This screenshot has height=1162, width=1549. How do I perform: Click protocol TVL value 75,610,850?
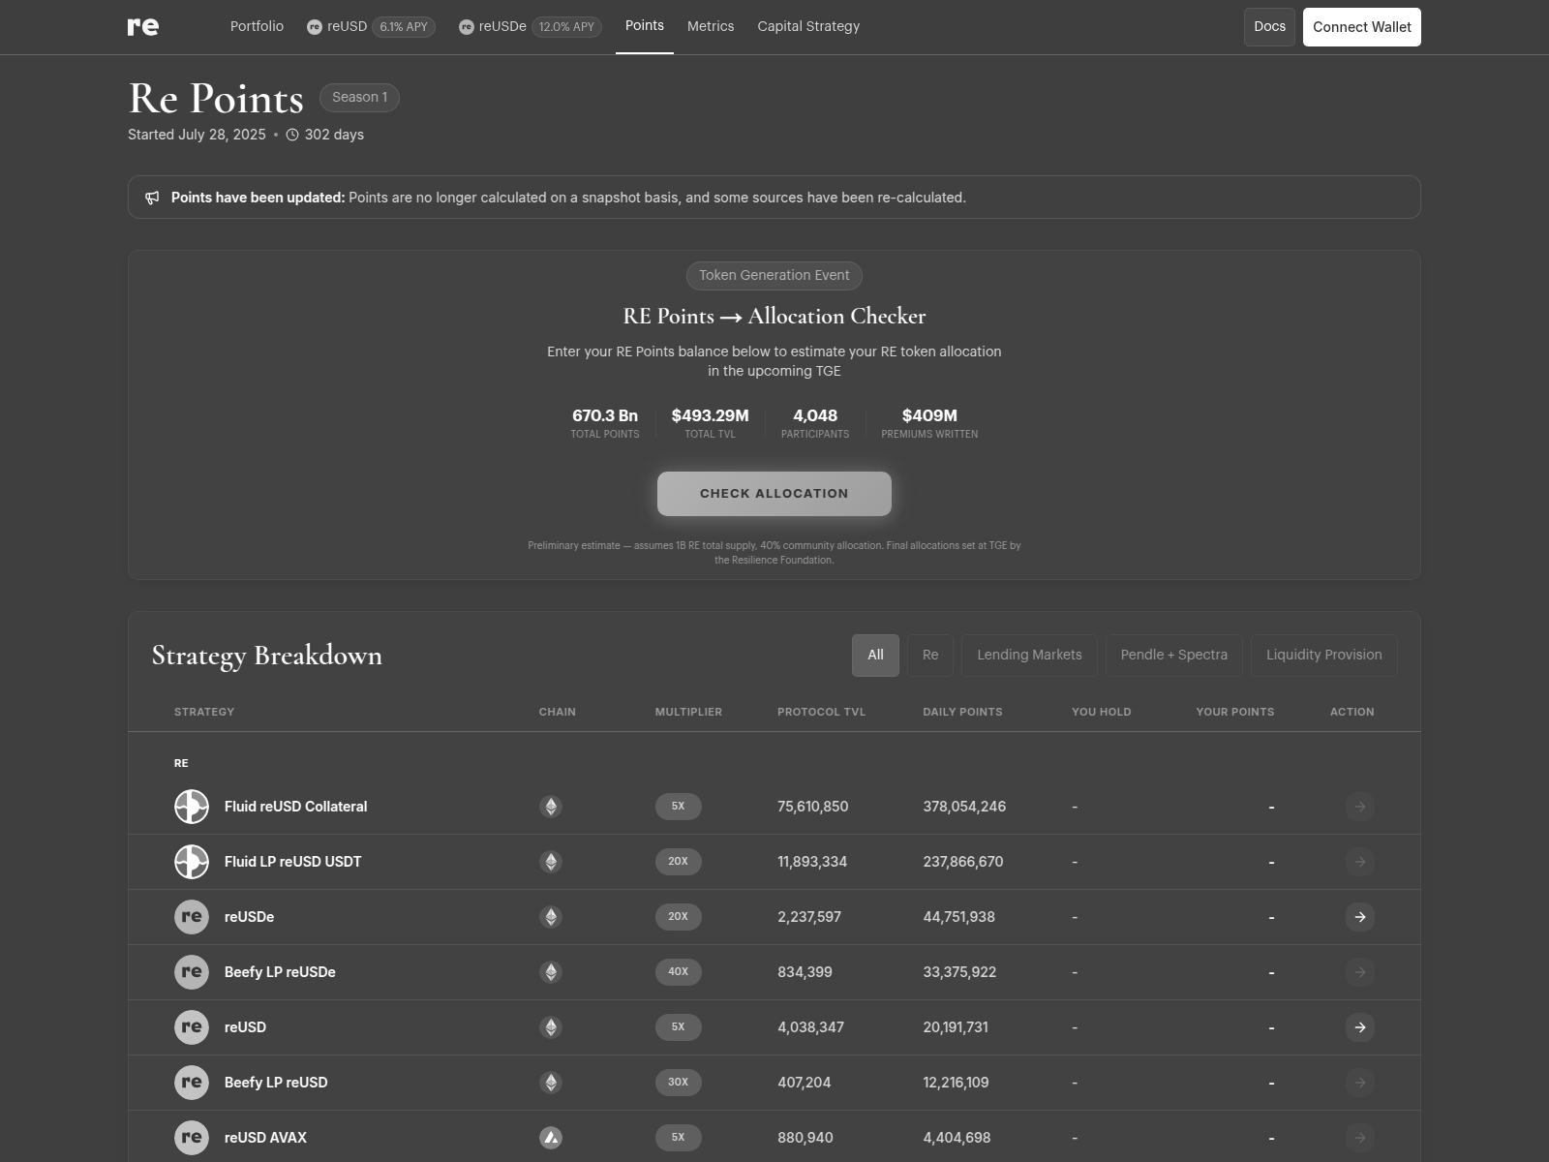coord(813,807)
